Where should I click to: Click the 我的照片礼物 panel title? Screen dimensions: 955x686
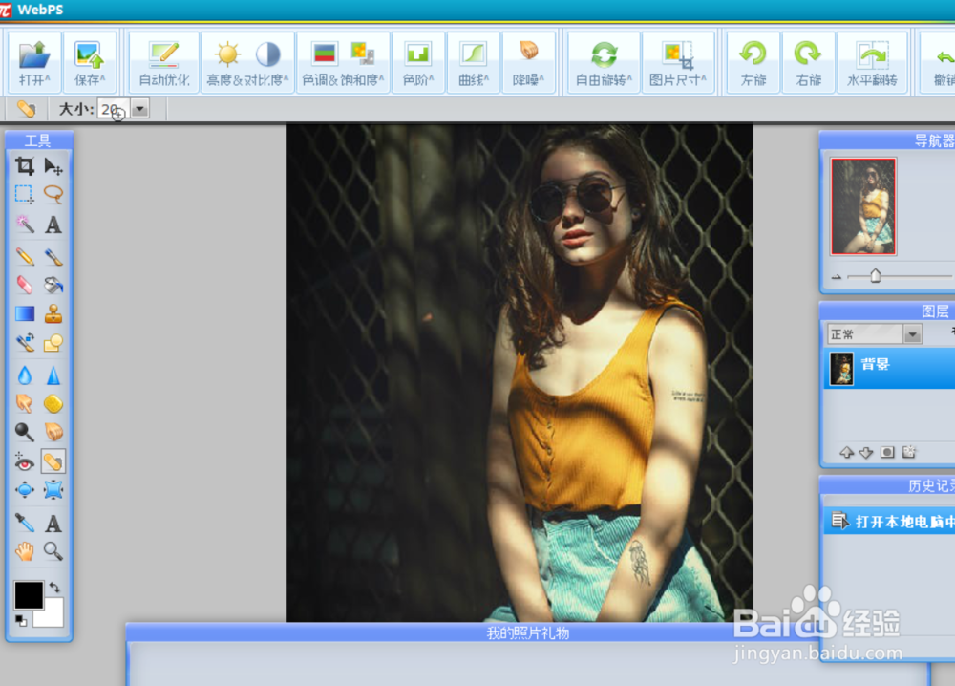click(x=527, y=633)
